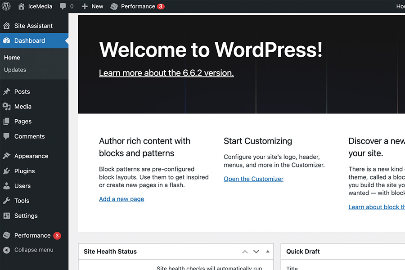Open Updates submenu item

15,70
